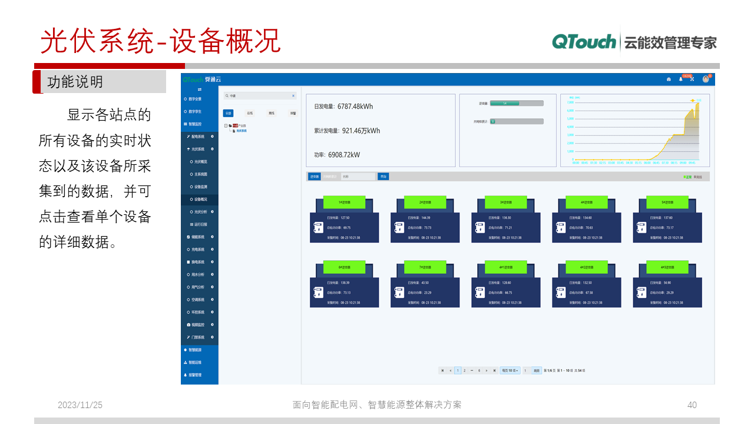
Task: Click the 查询 query button
Action: point(384,177)
